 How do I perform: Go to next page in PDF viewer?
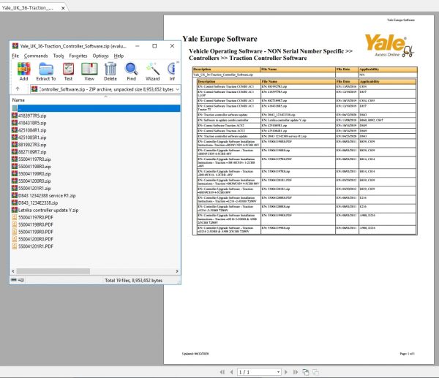click(286, 372)
